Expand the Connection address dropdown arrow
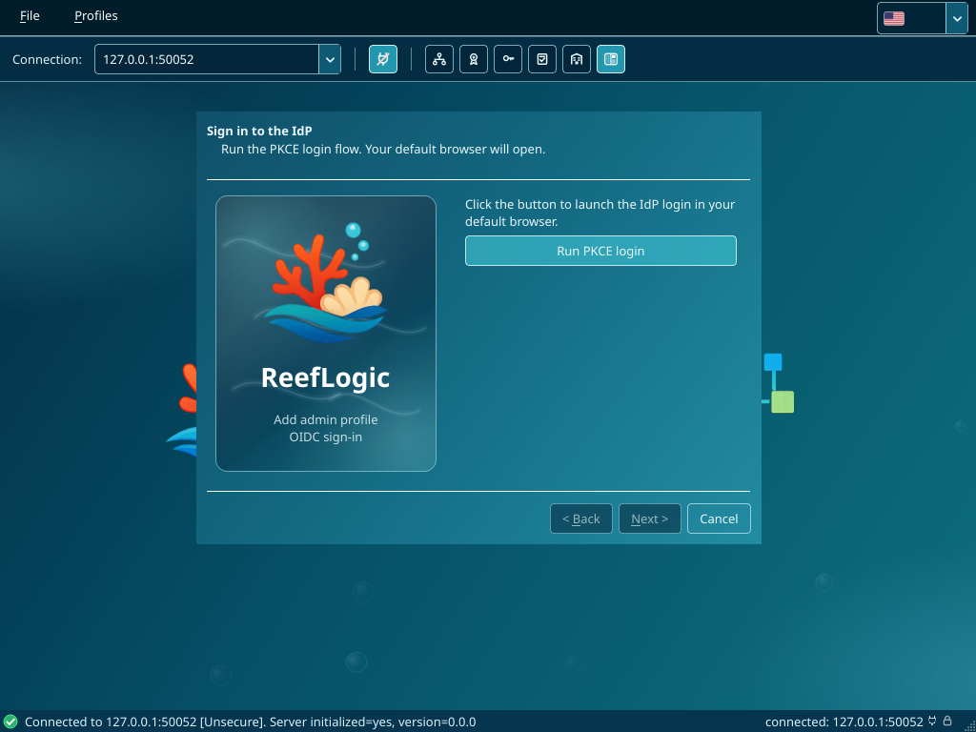The image size is (976, 732). [x=329, y=59]
